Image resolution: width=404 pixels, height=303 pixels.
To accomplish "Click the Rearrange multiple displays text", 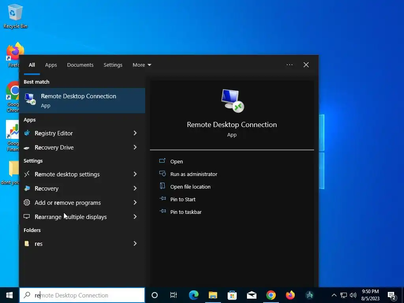I will pos(71,217).
